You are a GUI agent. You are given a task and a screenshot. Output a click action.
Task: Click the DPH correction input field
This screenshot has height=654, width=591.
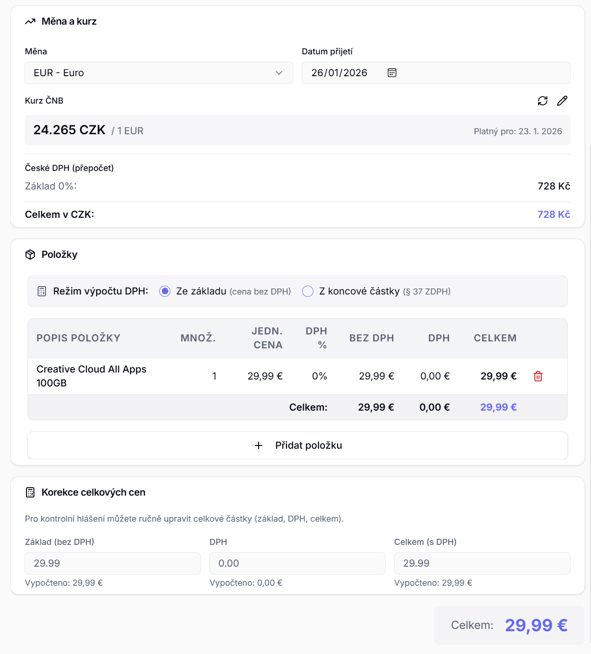(x=297, y=563)
